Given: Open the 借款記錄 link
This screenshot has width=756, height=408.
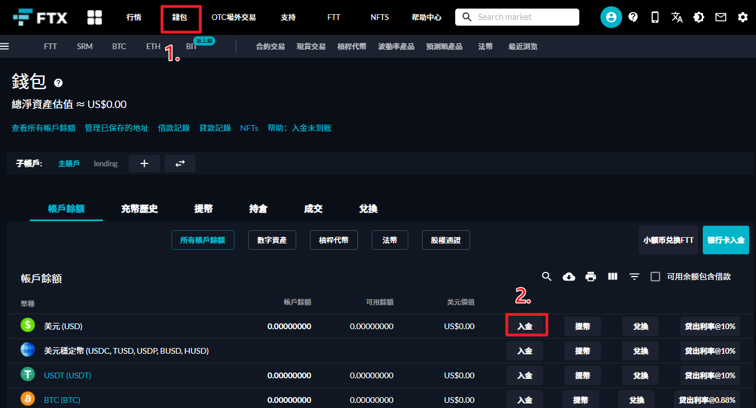Looking at the screenshot, I should pyautogui.click(x=174, y=128).
